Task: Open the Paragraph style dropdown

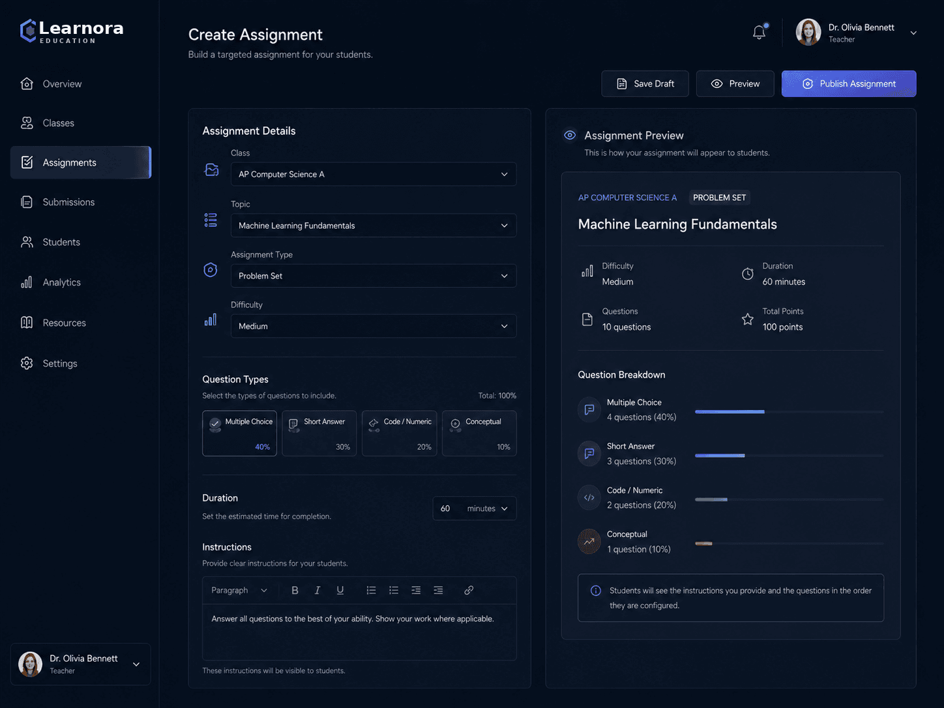Action: 239,590
